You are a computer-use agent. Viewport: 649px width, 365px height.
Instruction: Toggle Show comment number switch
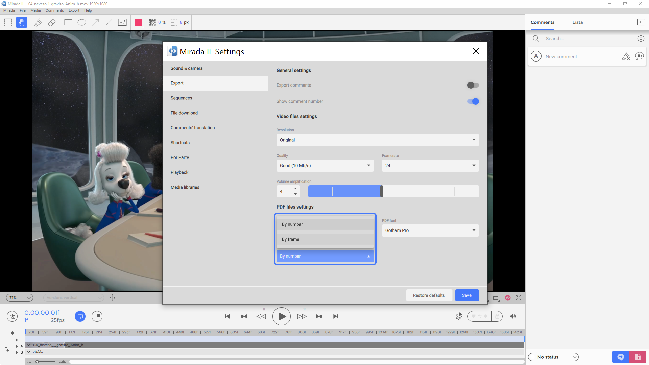pyautogui.click(x=473, y=101)
